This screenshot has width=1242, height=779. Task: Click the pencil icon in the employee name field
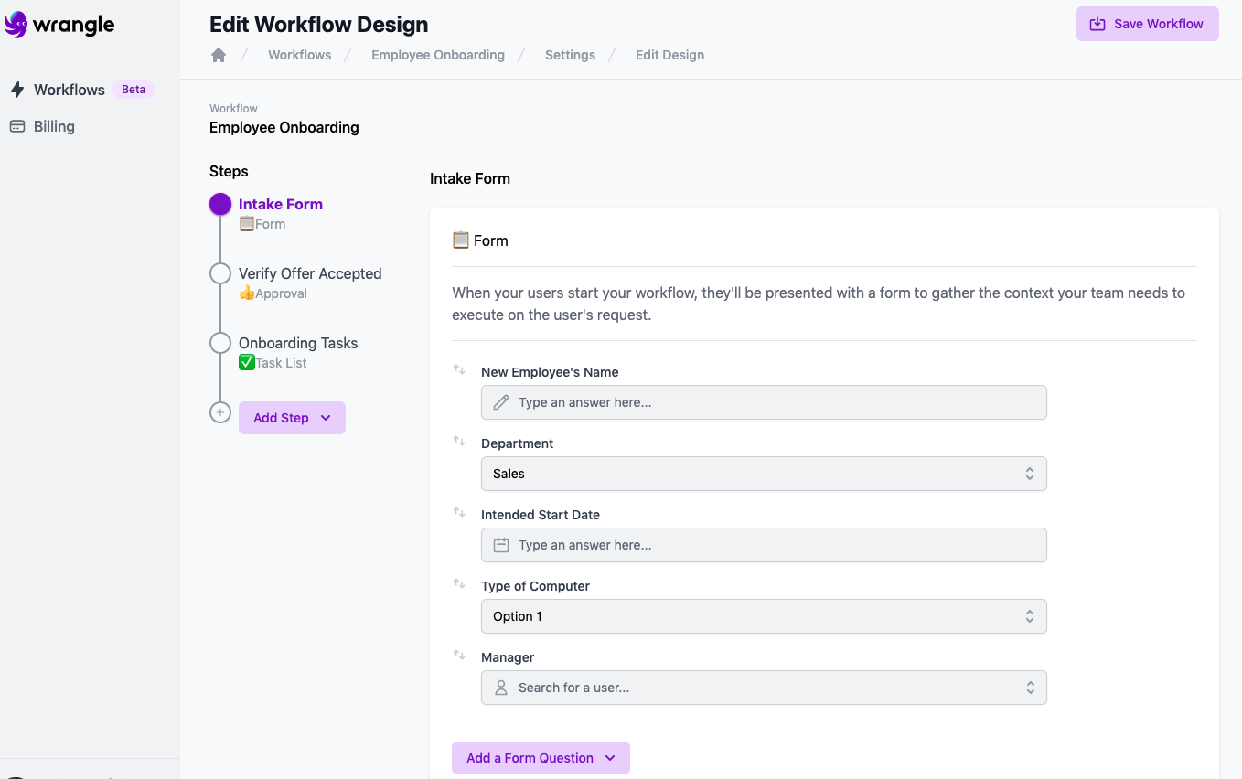500,402
